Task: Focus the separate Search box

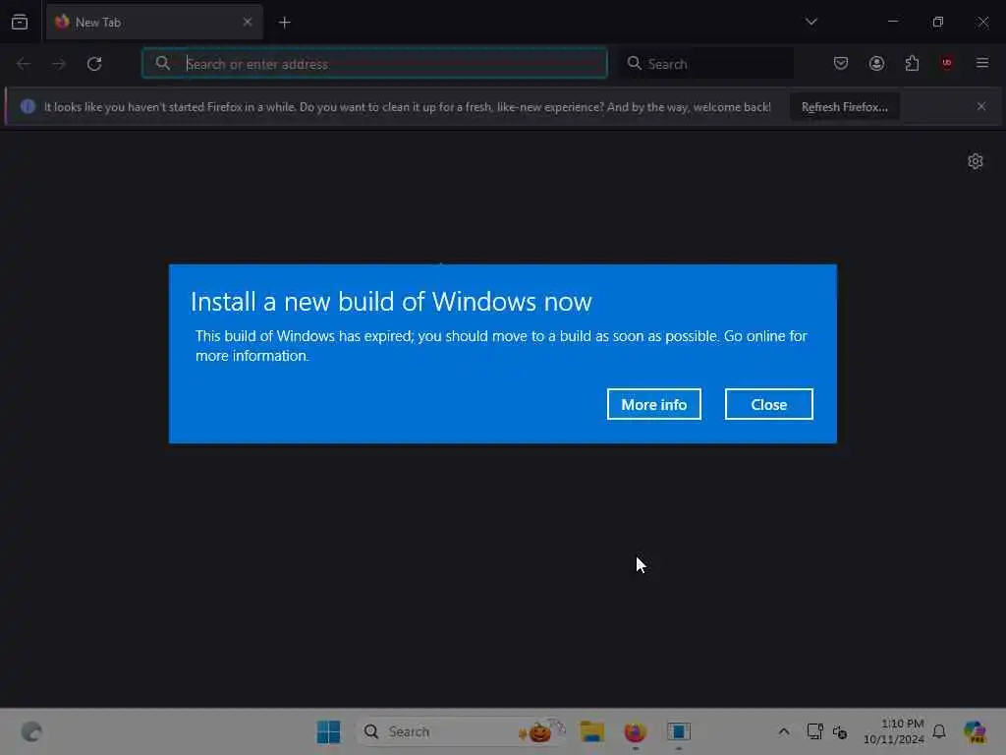Action: [705, 64]
